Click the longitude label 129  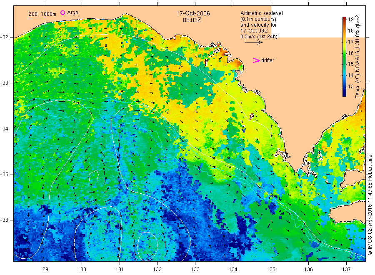tap(44, 270)
